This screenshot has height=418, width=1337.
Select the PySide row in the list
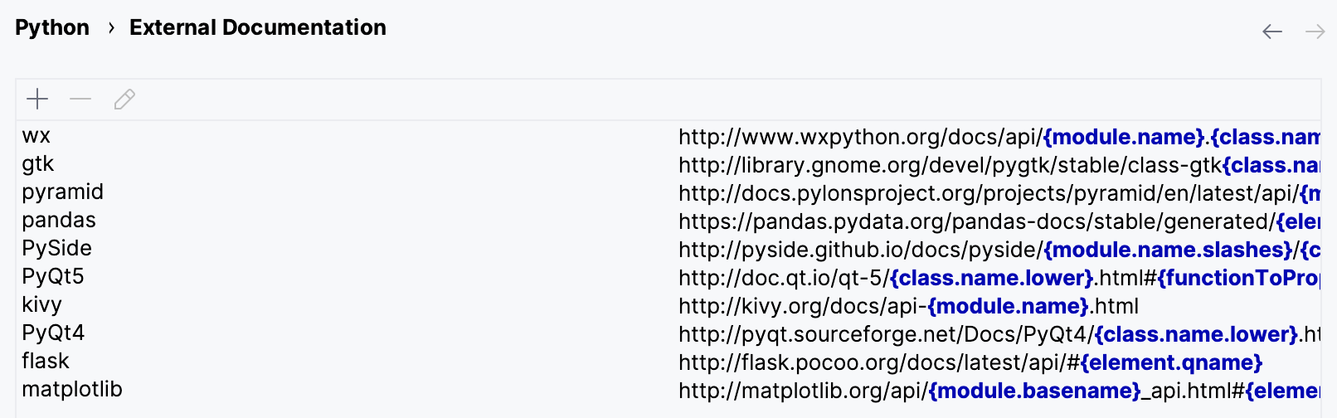(56, 249)
